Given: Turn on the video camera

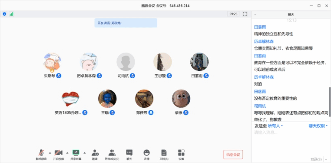Looking at the screenshot, I should point(59,155).
